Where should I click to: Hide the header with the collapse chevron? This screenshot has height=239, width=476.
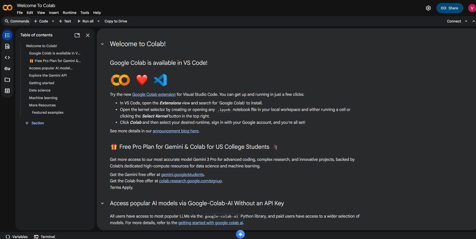point(473,21)
